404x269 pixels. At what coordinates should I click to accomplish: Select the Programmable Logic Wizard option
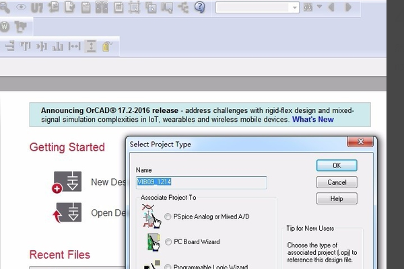[x=168, y=267]
